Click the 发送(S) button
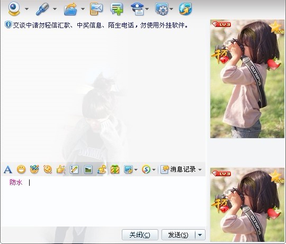 click(178, 234)
